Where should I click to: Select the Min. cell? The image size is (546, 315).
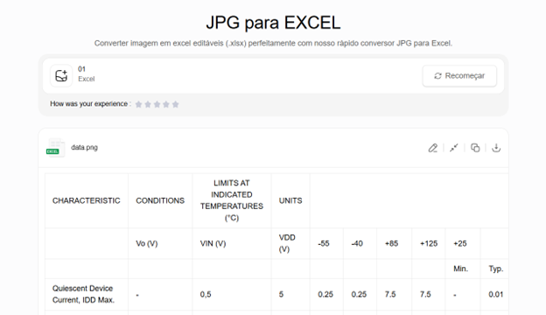pos(463,269)
